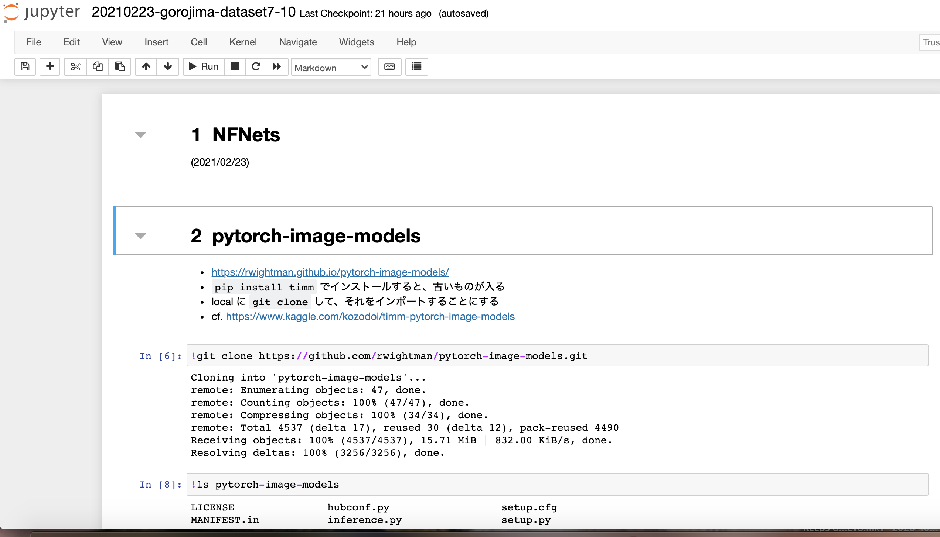Restart the kernel with the circular arrow icon

(256, 66)
